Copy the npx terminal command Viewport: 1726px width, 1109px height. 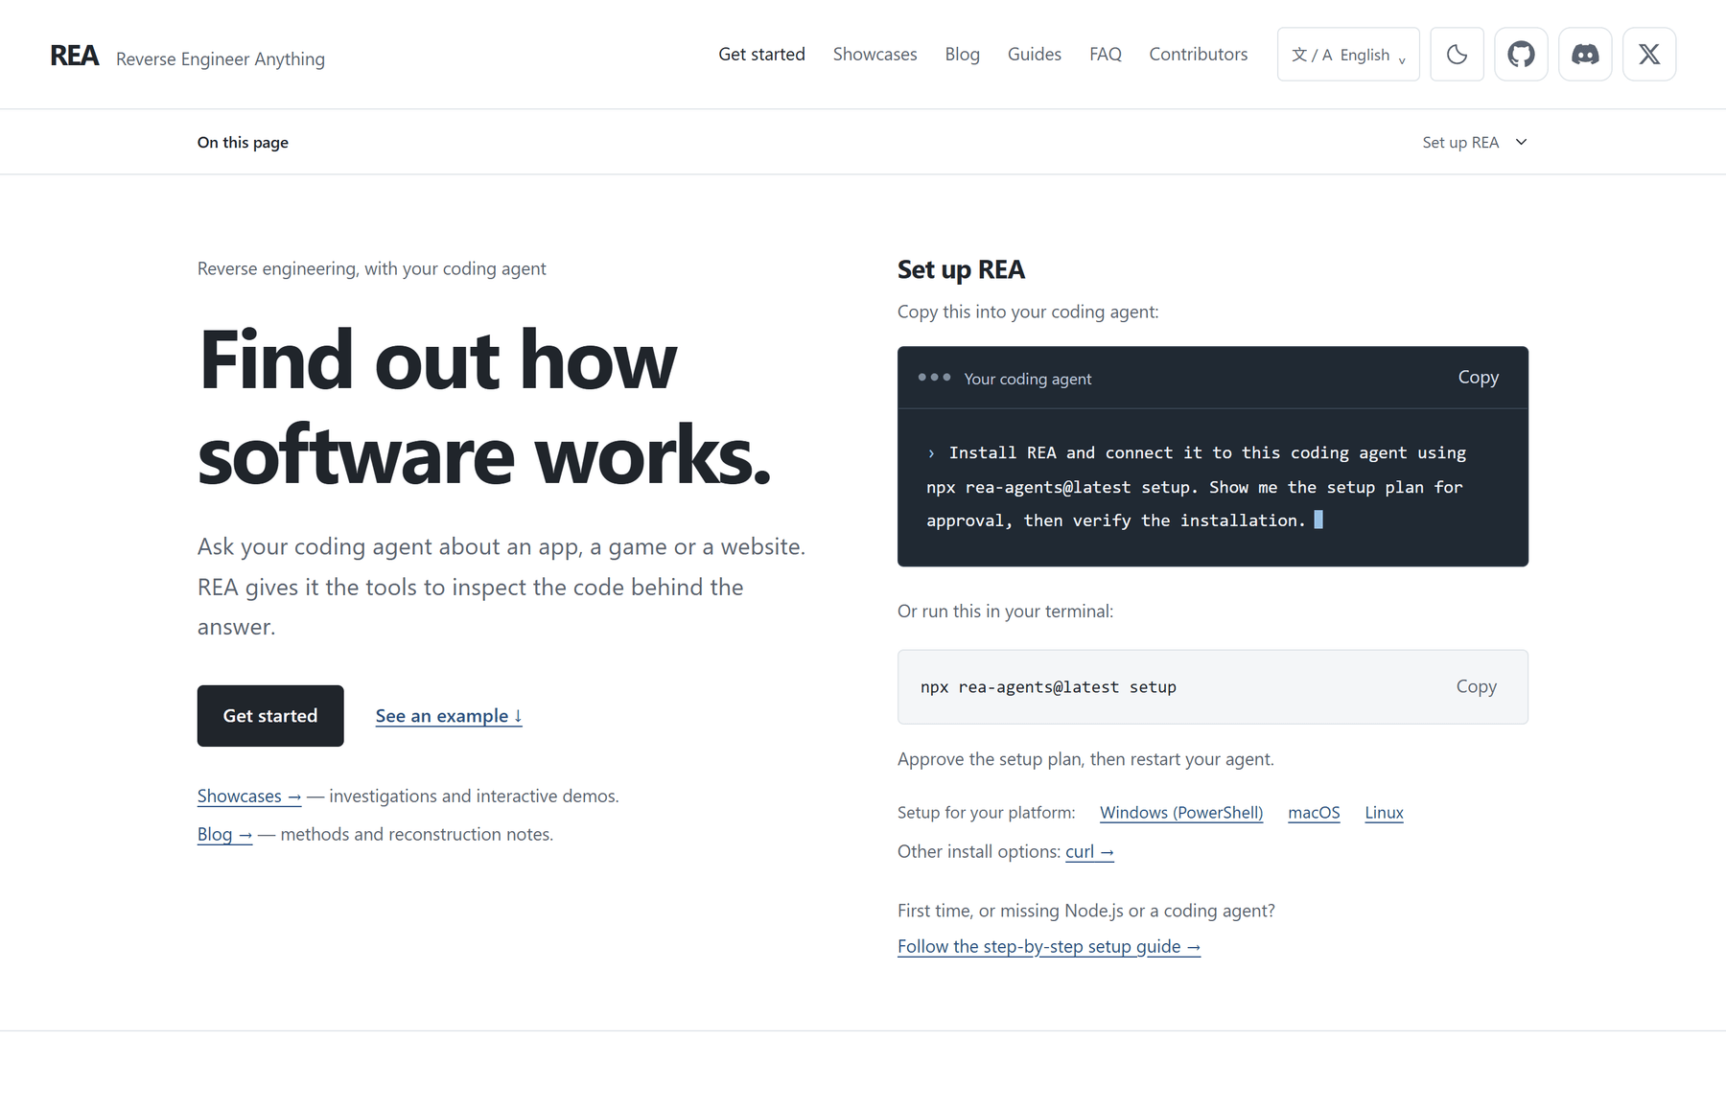coord(1476,686)
